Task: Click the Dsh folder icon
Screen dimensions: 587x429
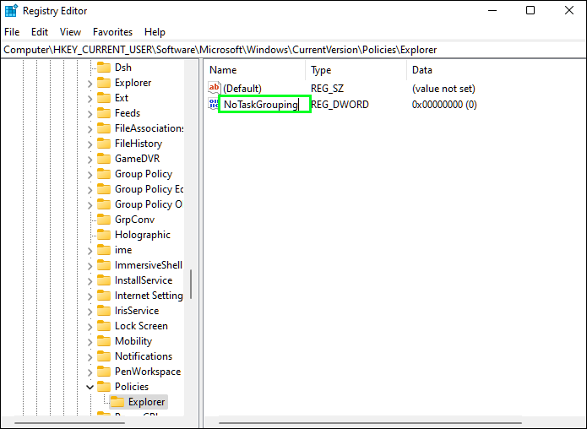Action: pos(104,68)
